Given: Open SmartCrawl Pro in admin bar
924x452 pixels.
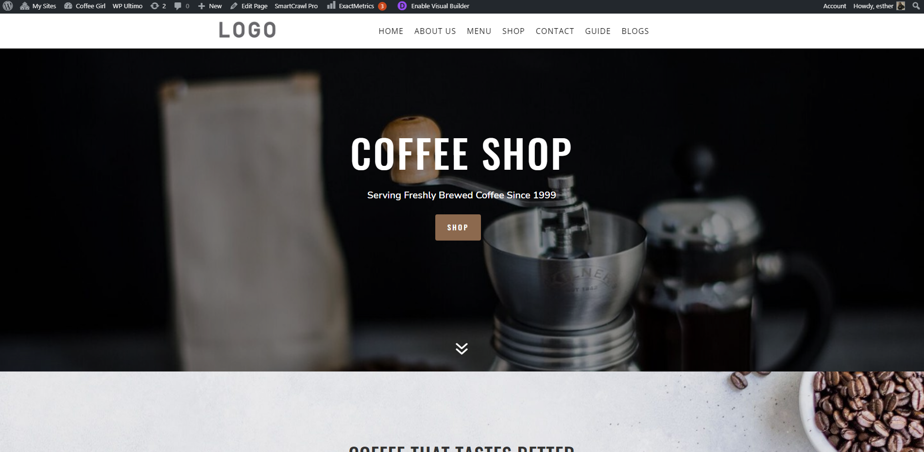Looking at the screenshot, I should [296, 6].
